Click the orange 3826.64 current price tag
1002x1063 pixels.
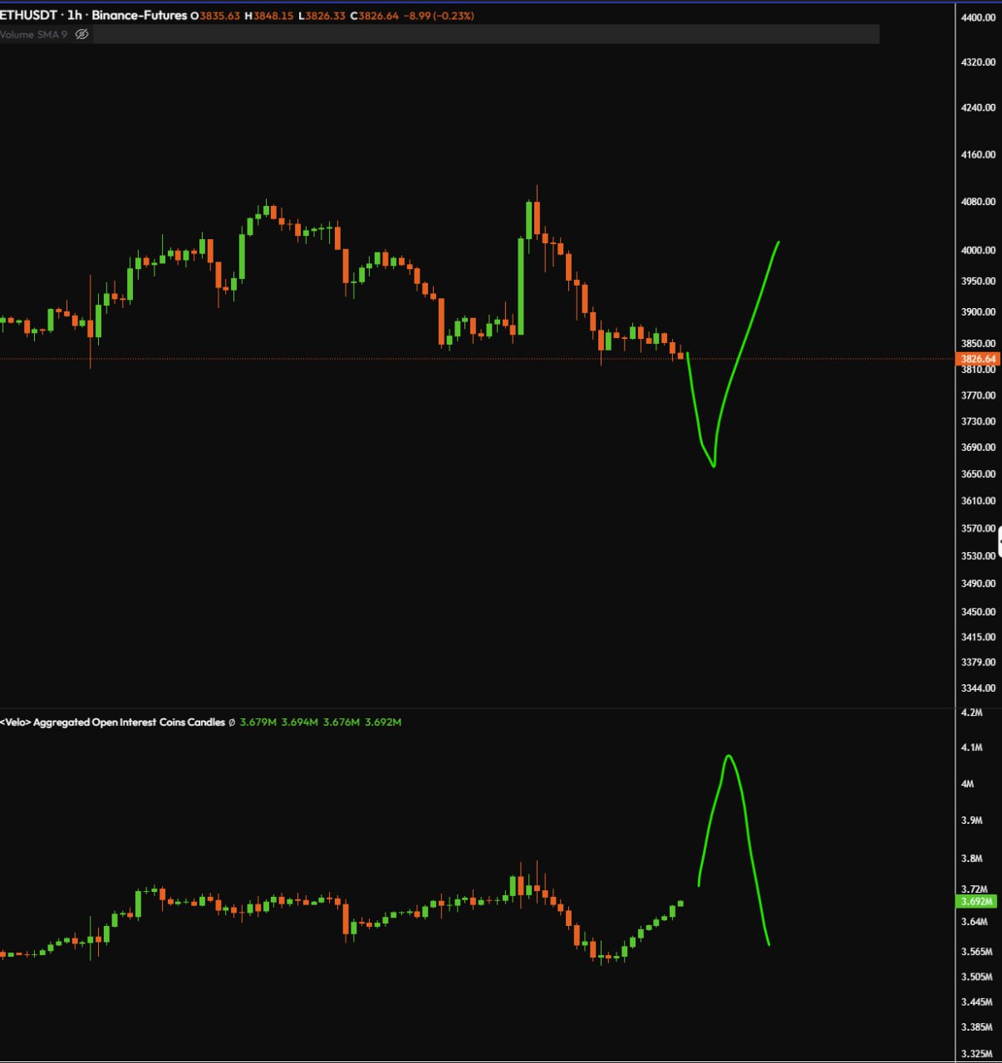pos(977,359)
